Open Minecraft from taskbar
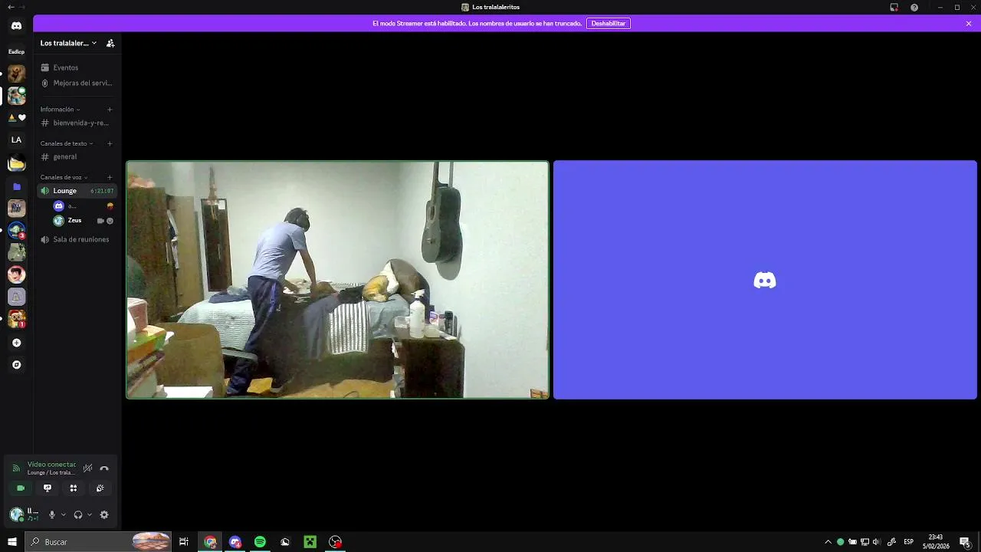 point(310,542)
